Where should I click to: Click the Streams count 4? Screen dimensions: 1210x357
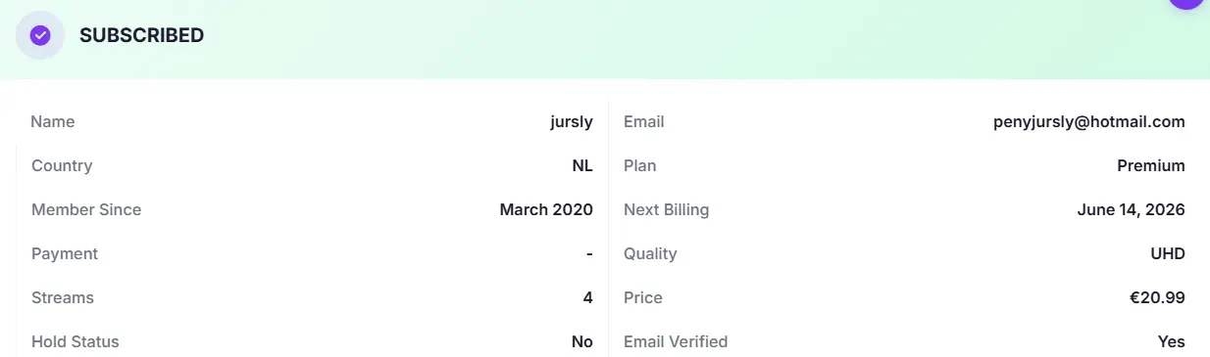pos(588,297)
